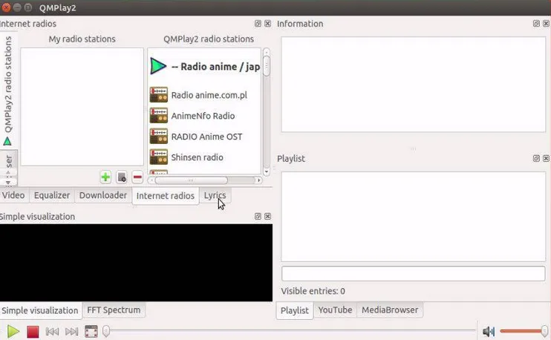Close the Playlist panel

click(546, 158)
